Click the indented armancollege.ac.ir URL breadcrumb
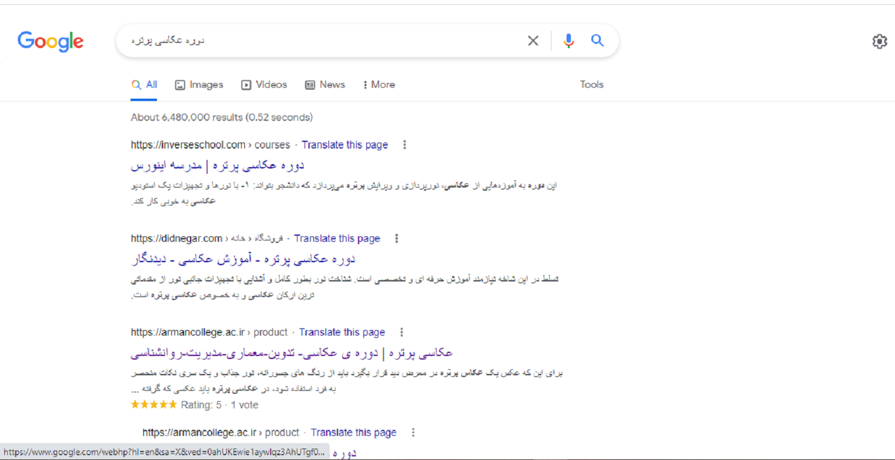This screenshot has height=460, width=895. 221,432
